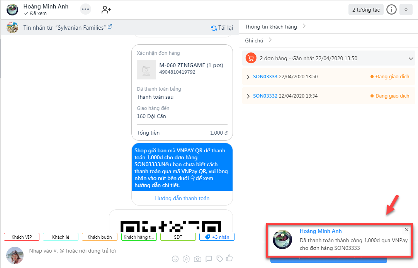418x268 pixels.
Task: Click the Đã xem seen status
Action: (35, 13)
